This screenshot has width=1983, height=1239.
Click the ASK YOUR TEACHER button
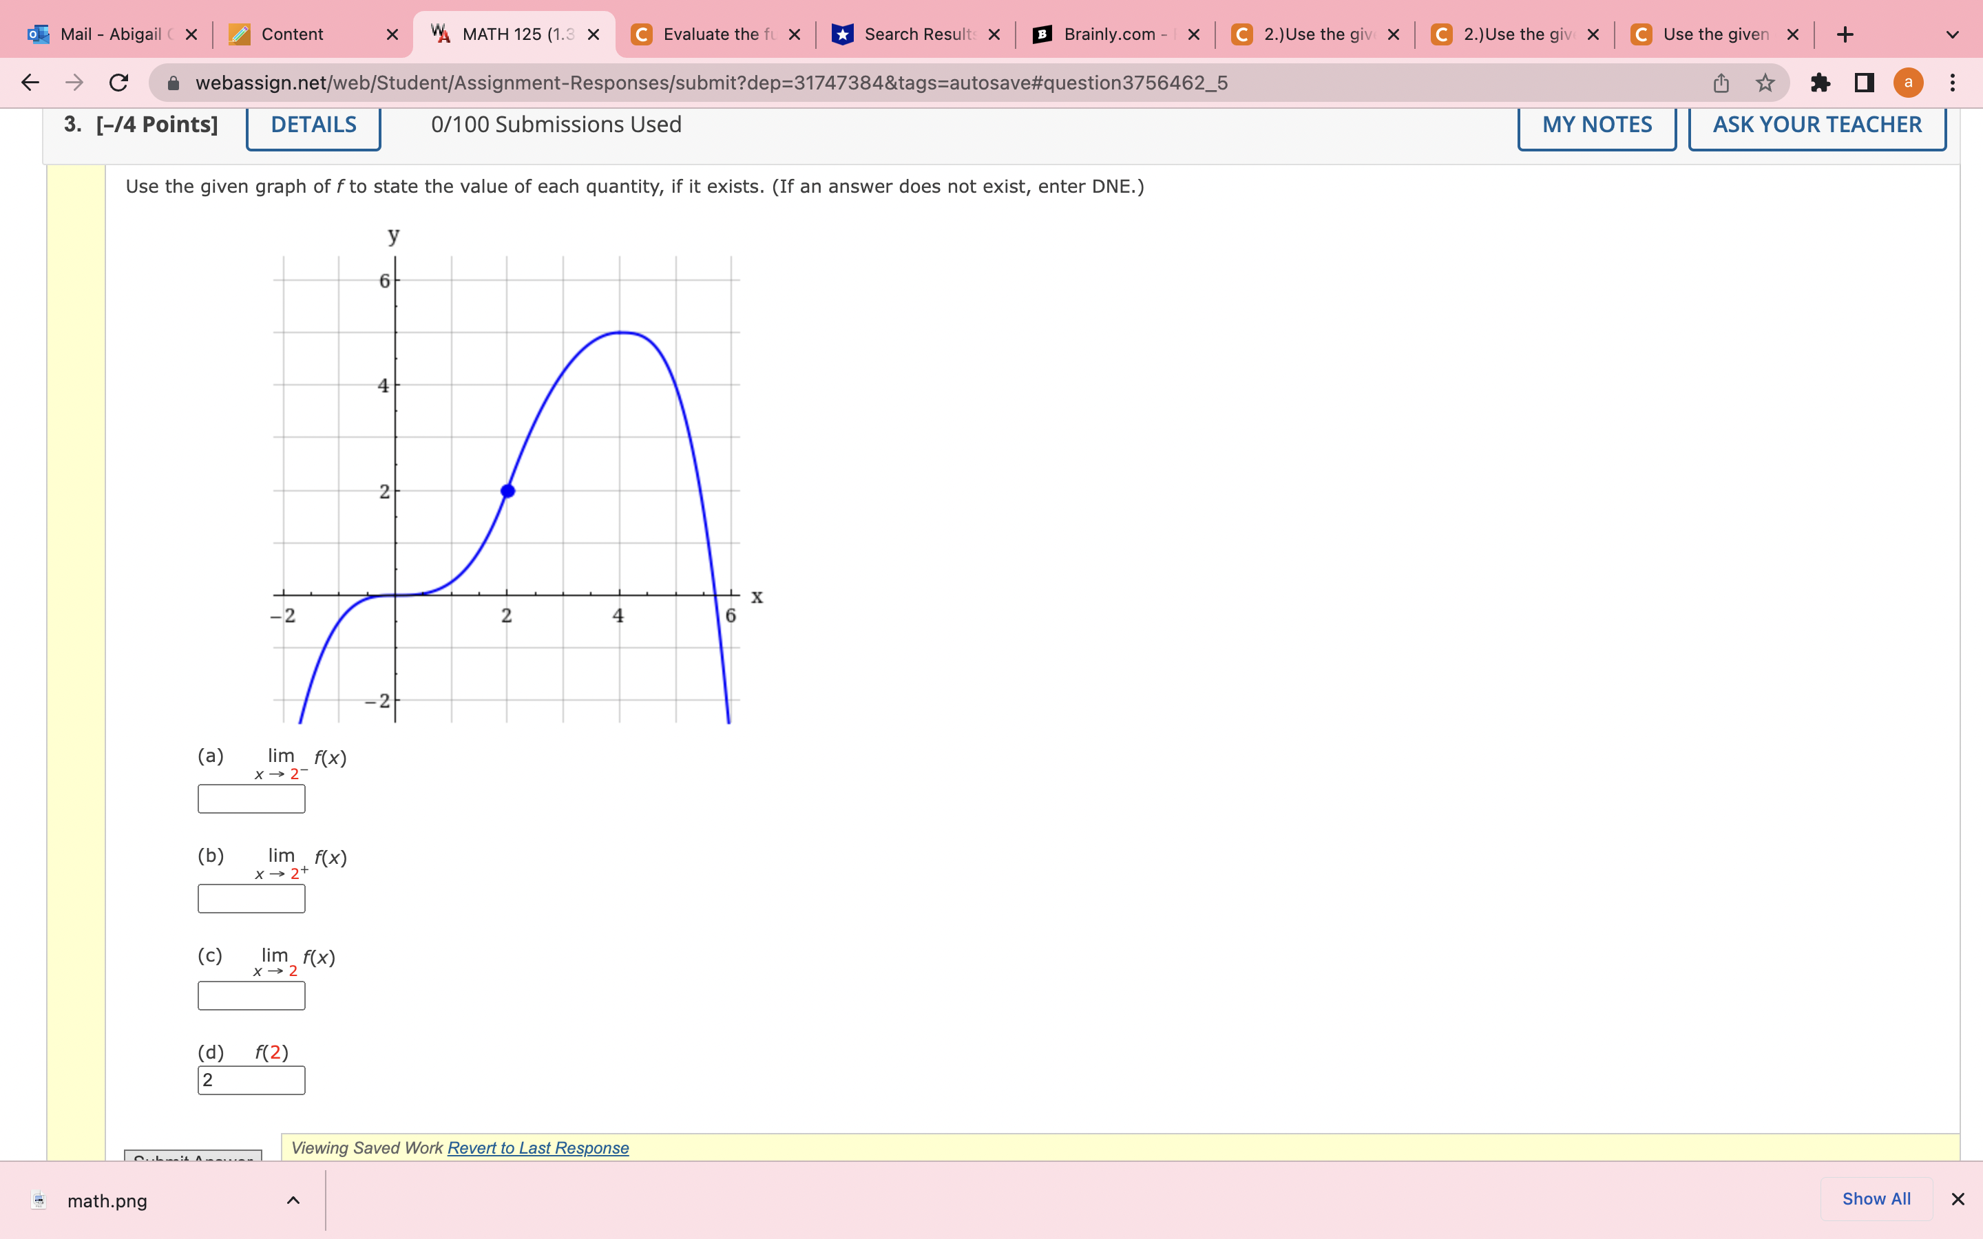pos(1816,125)
